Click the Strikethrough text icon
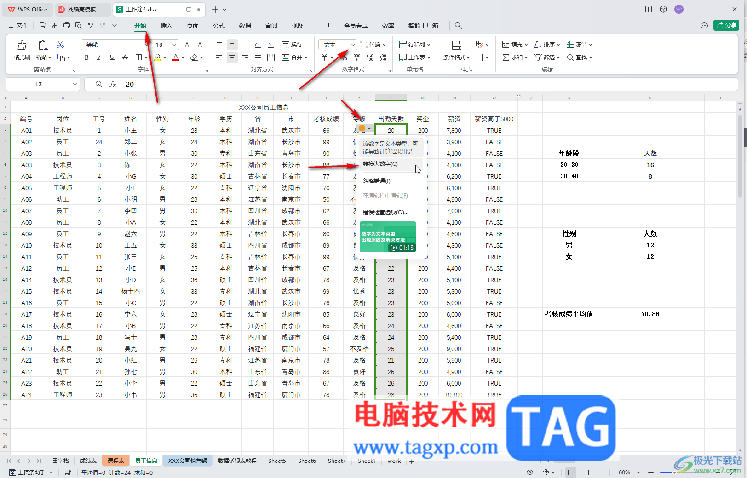 click(x=125, y=57)
